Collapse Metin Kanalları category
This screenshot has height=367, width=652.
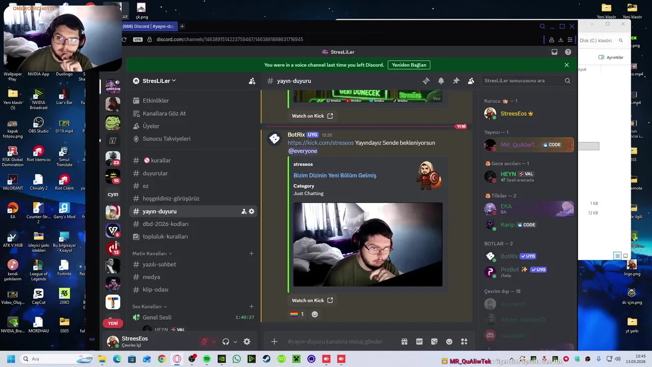tap(152, 253)
